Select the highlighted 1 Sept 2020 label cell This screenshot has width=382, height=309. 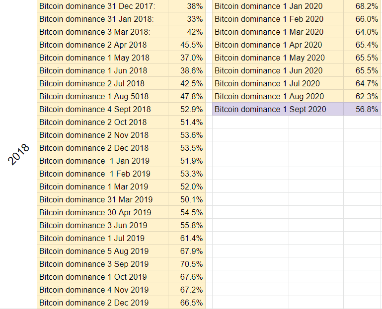click(x=278, y=109)
